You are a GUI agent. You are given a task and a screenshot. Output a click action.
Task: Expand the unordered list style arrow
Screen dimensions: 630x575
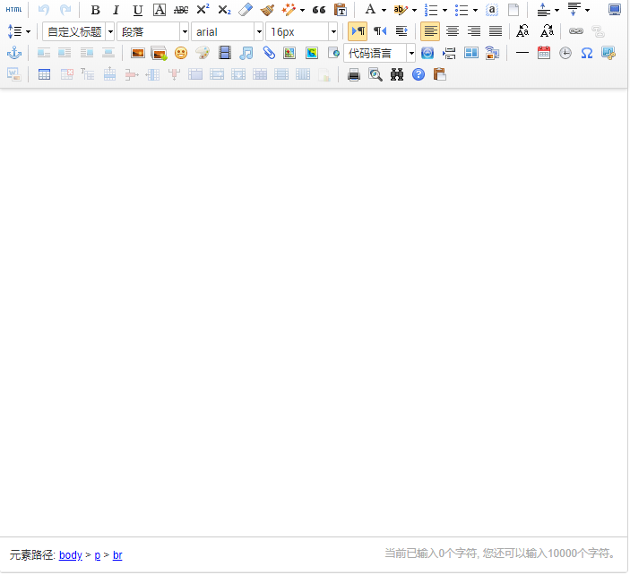(x=475, y=10)
